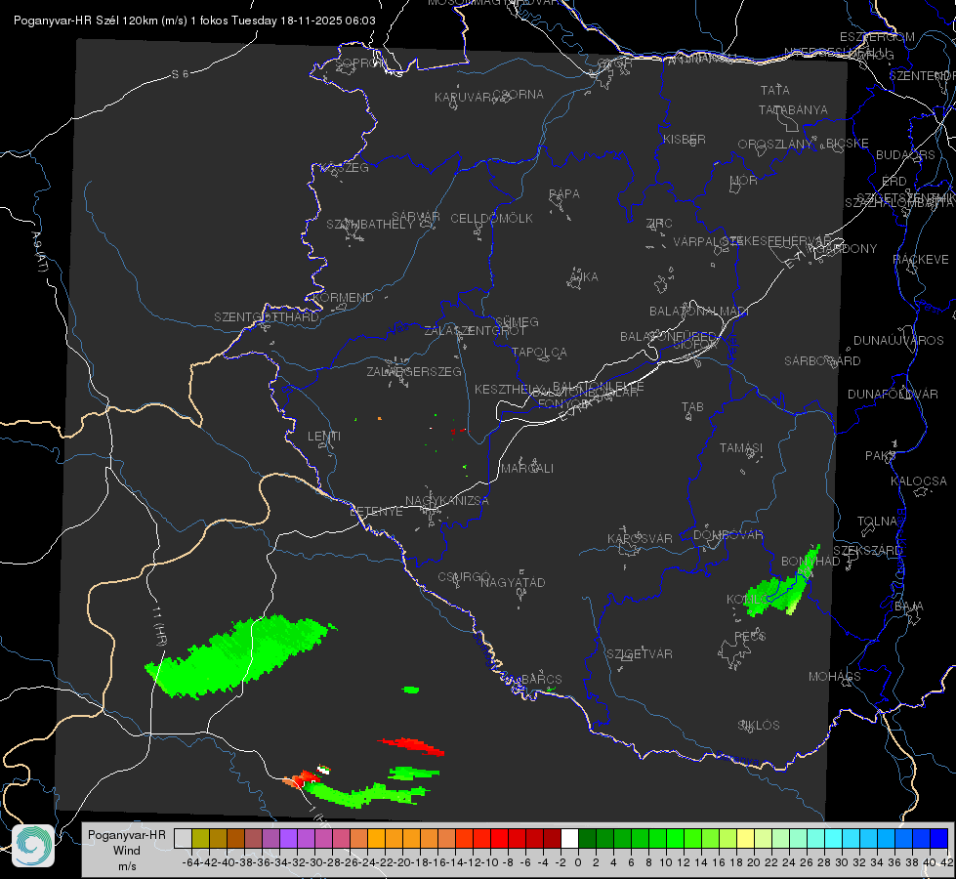
Task: Select the TAMÁSI label
Action: pos(741,447)
